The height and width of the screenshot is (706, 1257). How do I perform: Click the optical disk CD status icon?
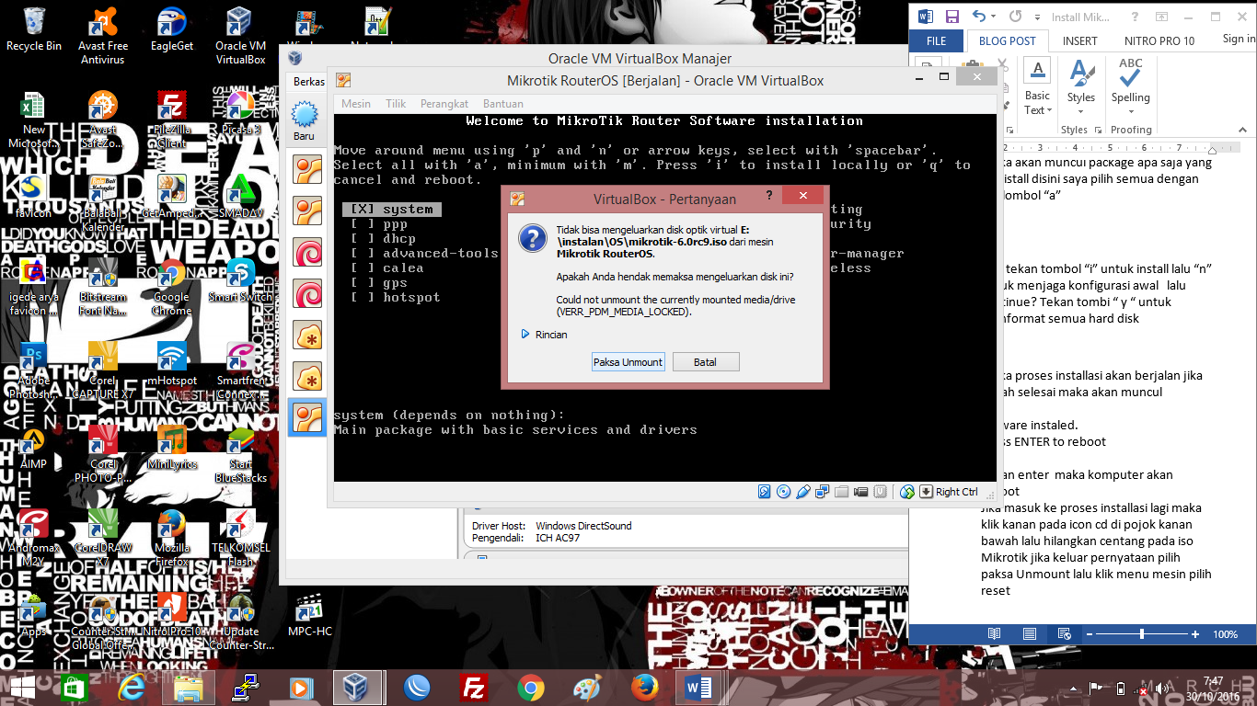(783, 492)
